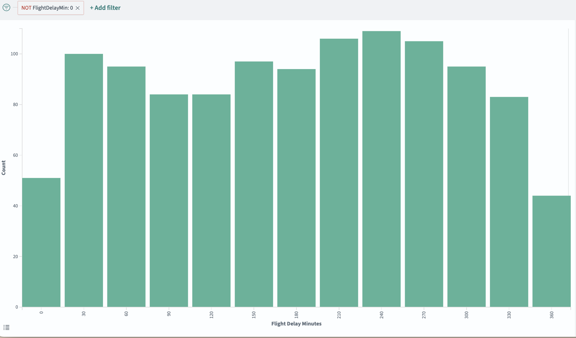Click the Count axis title

pos(4,168)
